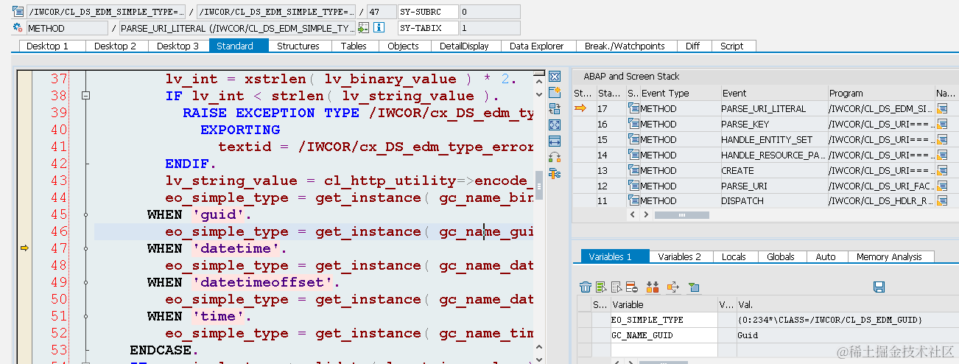Maximize the editor with full-screen icon
The width and height of the screenshot is (959, 364).
pyautogui.click(x=555, y=125)
